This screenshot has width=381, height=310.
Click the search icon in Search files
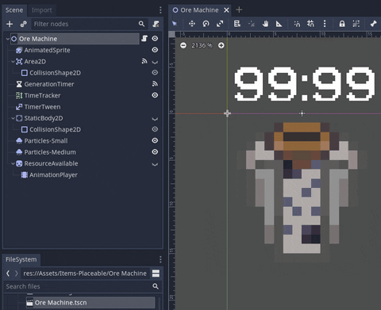(x=156, y=286)
